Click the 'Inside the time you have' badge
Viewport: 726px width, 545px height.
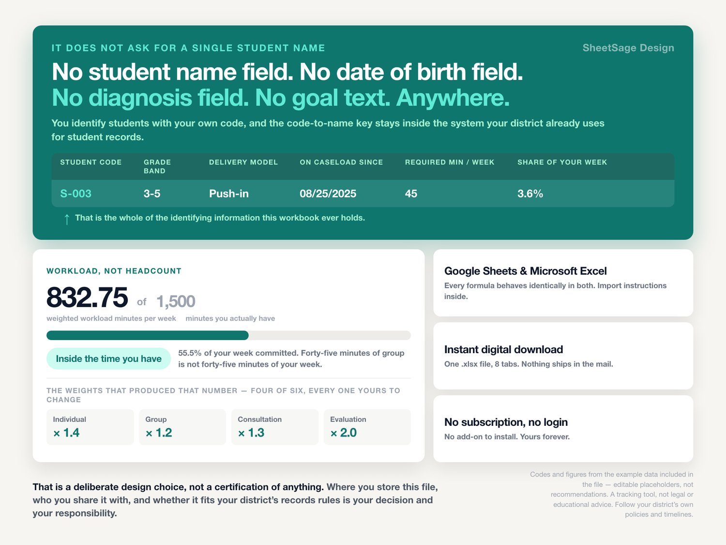pos(108,358)
